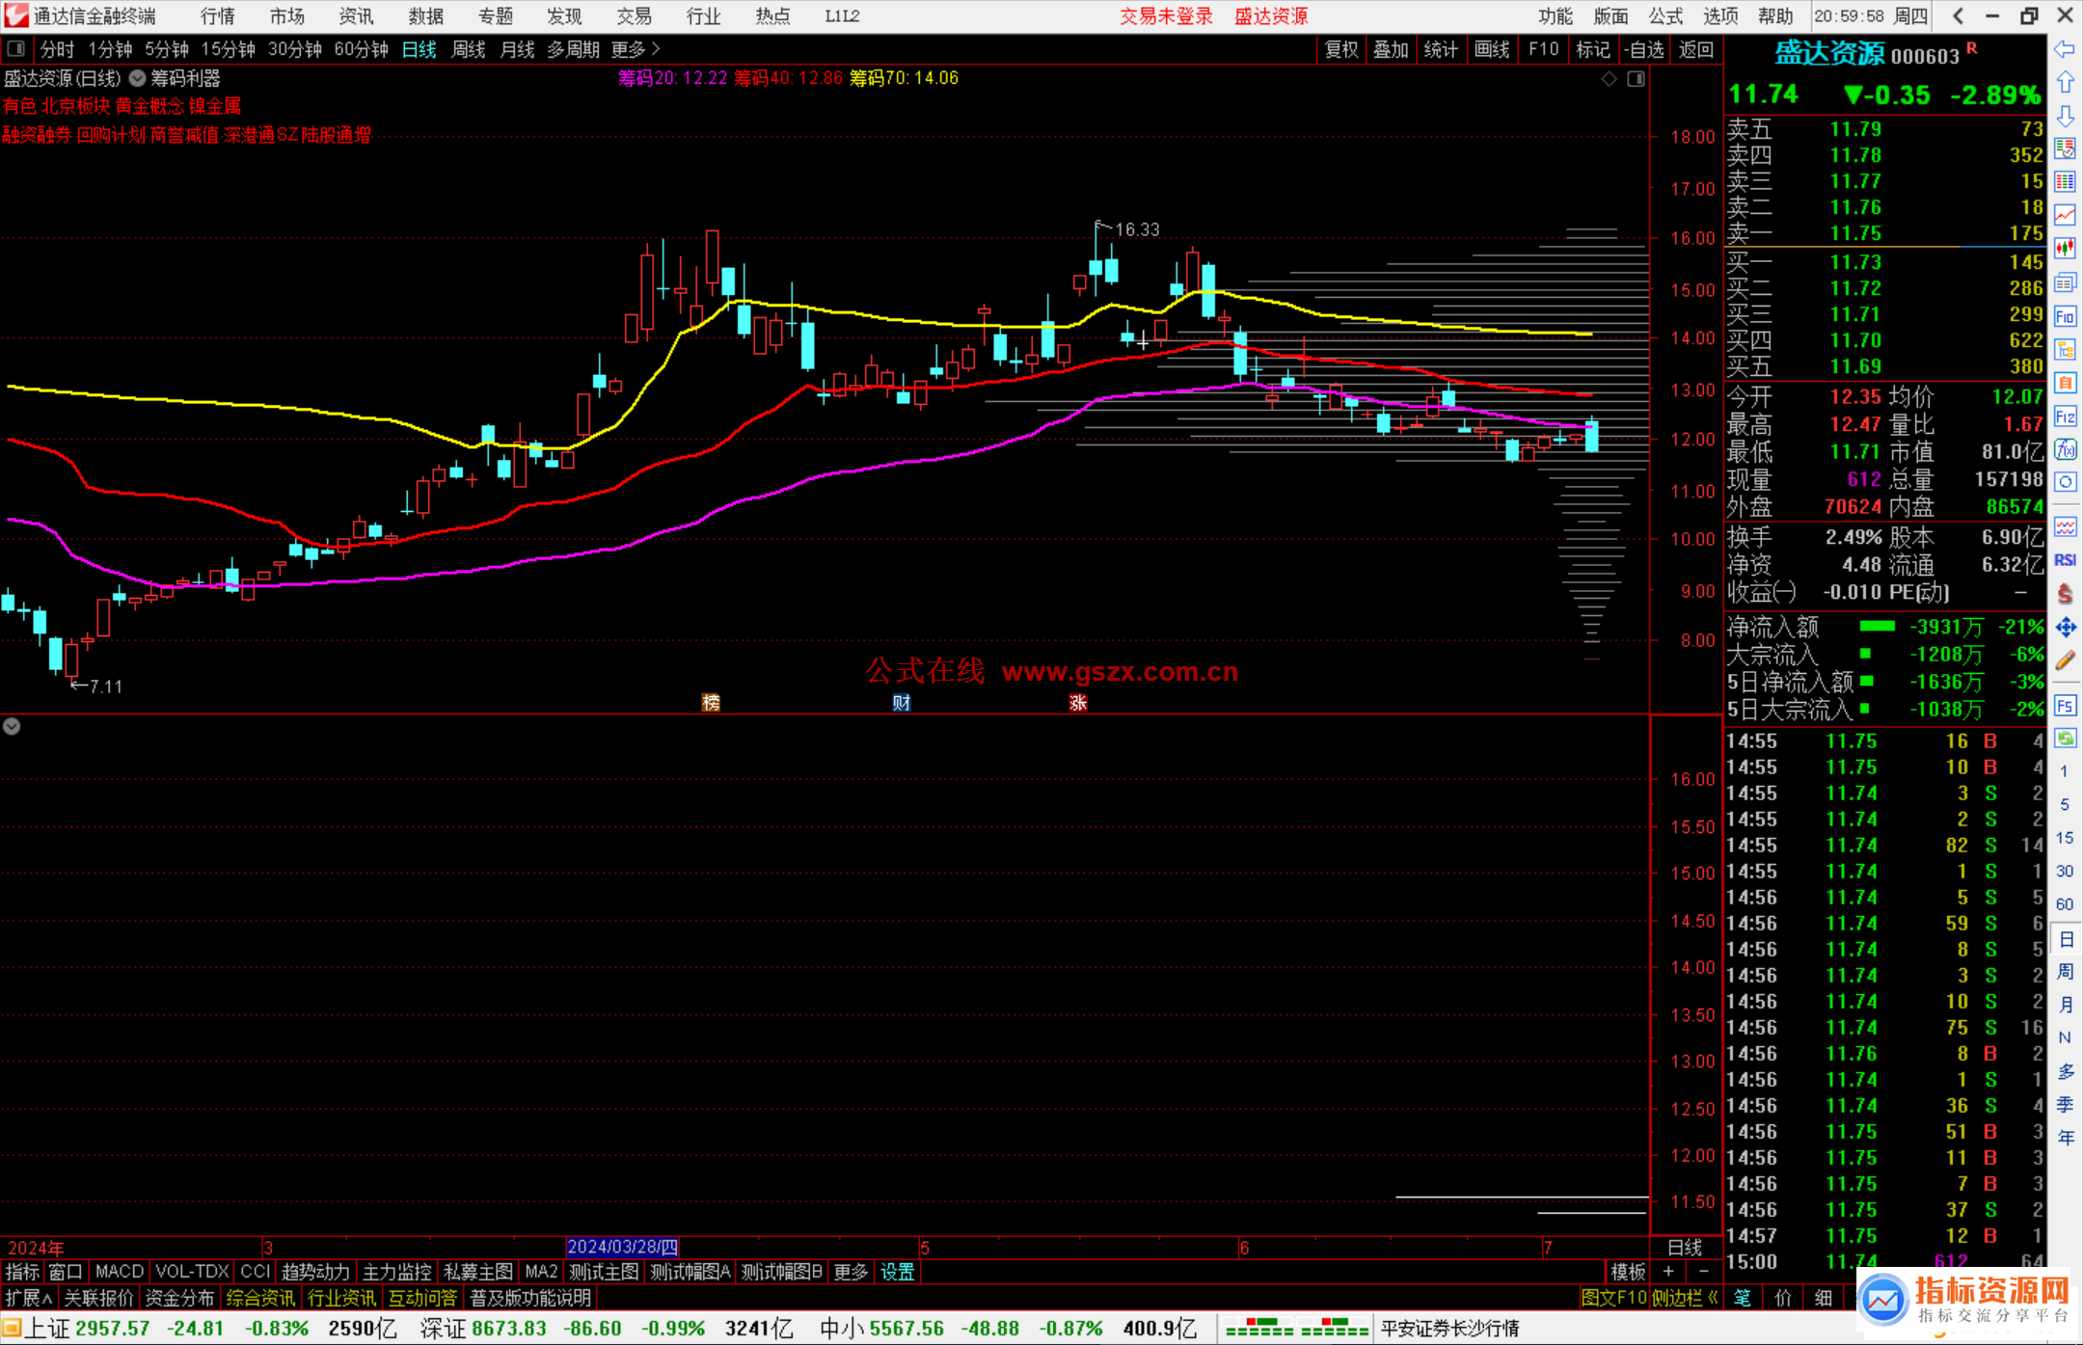Click the 画线 draw line button
The width and height of the screenshot is (2083, 1345).
(x=1492, y=49)
